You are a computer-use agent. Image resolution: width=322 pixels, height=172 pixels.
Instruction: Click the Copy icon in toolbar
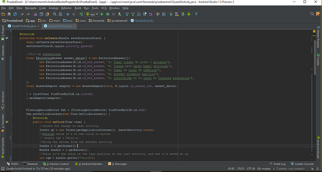point(41,14)
